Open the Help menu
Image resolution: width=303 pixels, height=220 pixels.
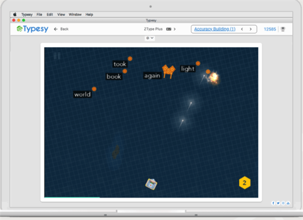(89, 15)
